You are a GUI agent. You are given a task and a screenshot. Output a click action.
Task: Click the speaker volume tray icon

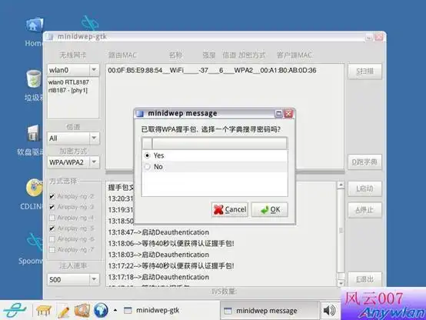329,310
